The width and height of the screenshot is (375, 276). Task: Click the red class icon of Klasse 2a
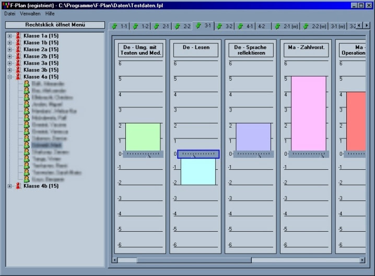click(18, 49)
